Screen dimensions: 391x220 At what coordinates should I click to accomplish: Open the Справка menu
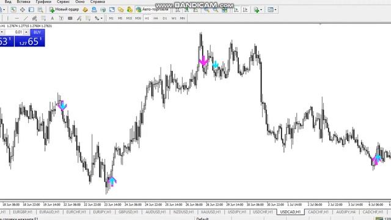click(98, 2)
